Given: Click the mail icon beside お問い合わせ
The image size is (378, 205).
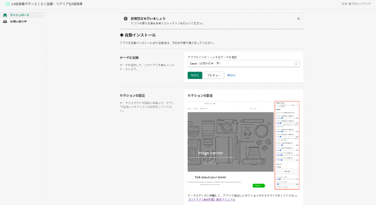Looking at the screenshot, I should [5, 22].
